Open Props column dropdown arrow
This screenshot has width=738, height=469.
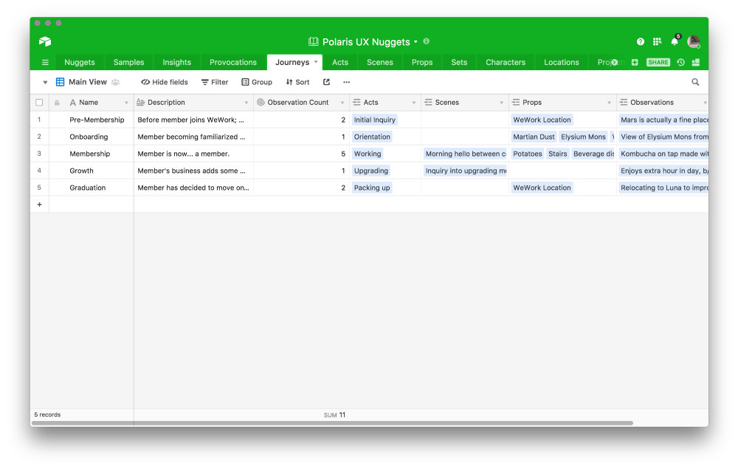(x=609, y=103)
